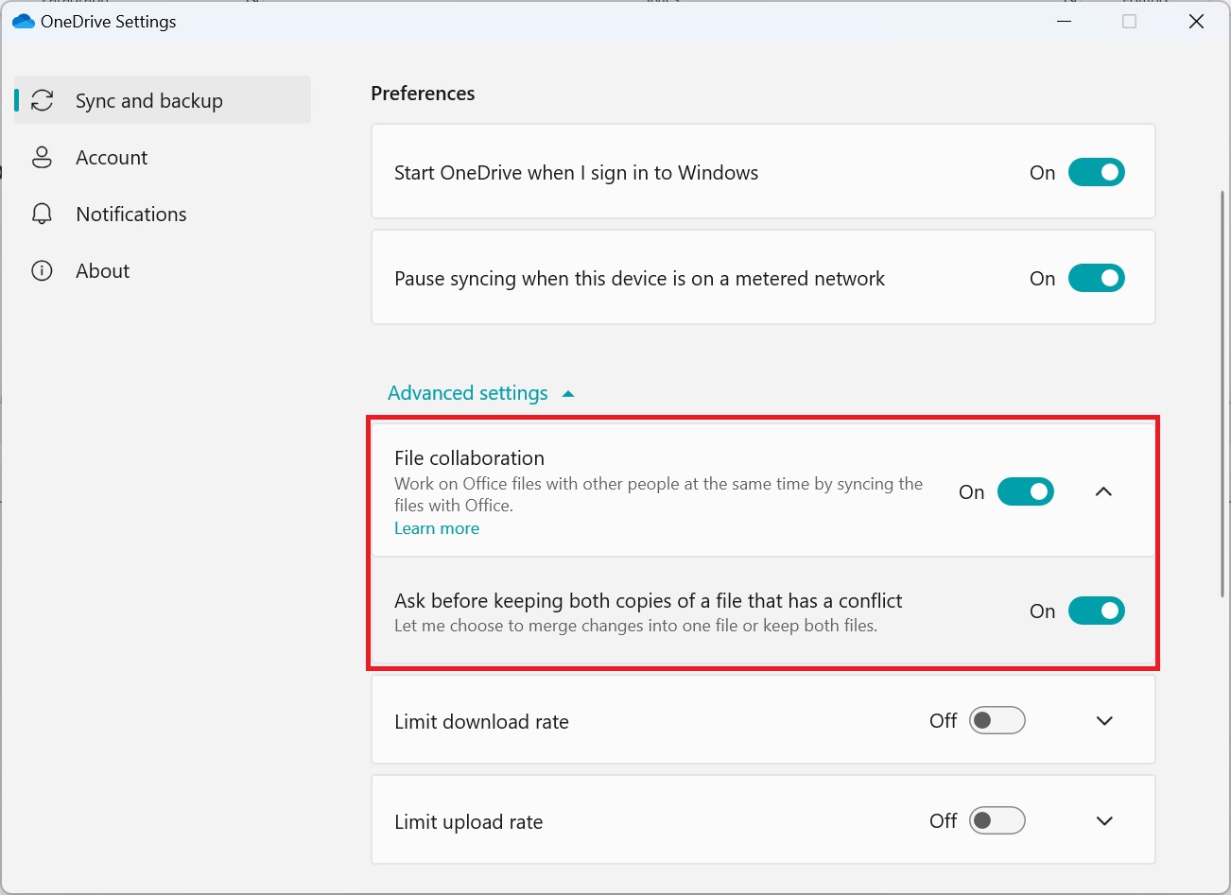
Task: Click 'Work on Office files' description text
Action: (658, 494)
